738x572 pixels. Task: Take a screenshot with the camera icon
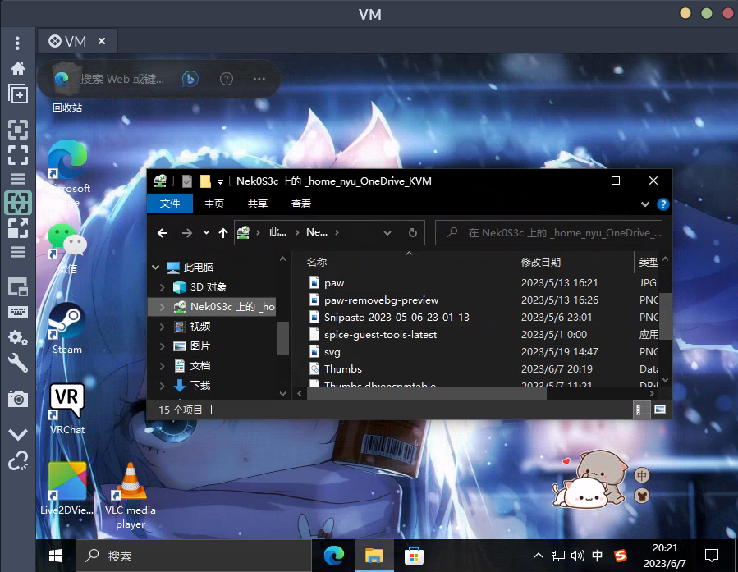coord(18,399)
